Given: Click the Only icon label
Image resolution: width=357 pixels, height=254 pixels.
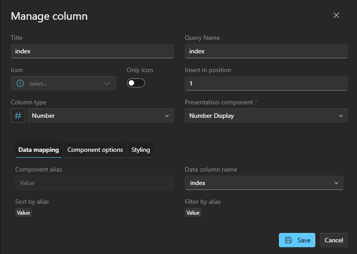Looking at the screenshot, I should point(140,70).
